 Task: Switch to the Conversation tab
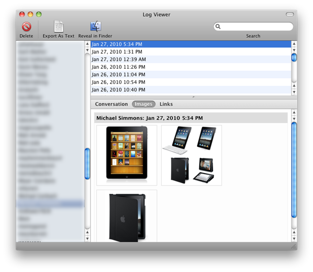coord(111,104)
